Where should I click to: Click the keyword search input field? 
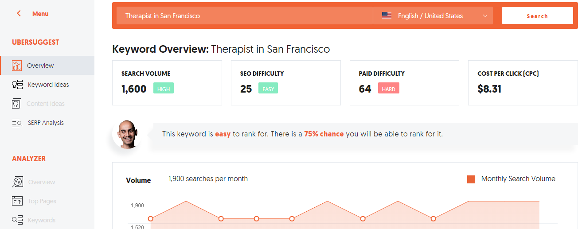tap(244, 16)
